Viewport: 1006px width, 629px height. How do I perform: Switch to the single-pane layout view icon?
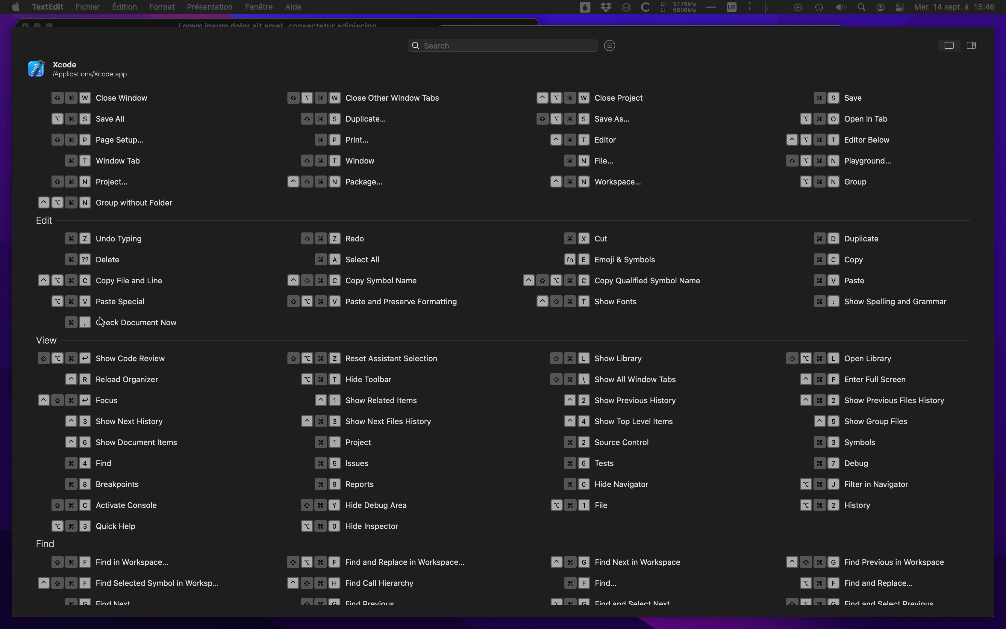[x=949, y=45]
